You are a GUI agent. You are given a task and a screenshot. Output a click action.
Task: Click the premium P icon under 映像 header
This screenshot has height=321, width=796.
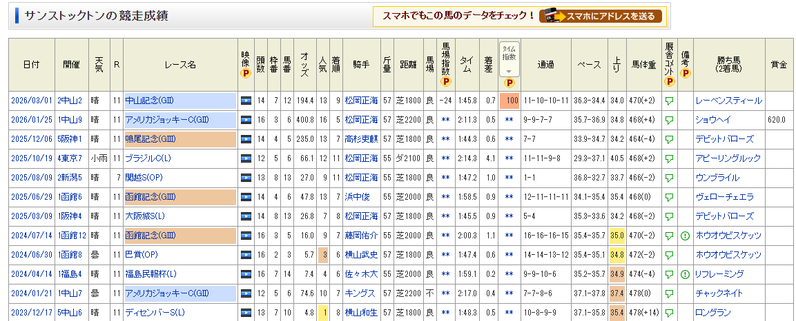point(245,73)
